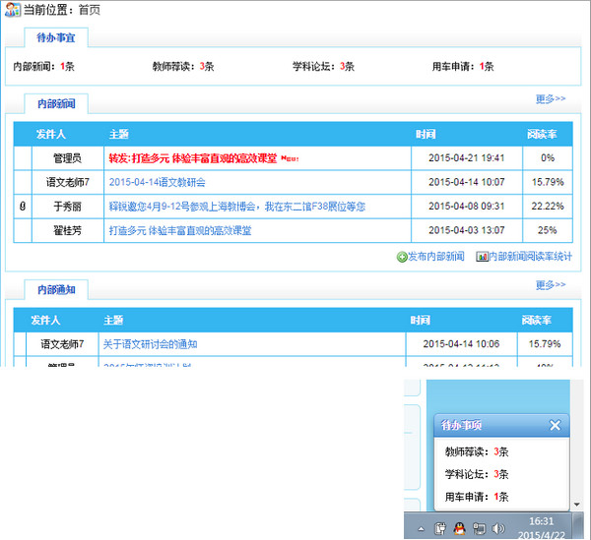Open the QQ penguin icon in system tray
This screenshot has height=540, width=591.
pyautogui.click(x=458, y=528)
